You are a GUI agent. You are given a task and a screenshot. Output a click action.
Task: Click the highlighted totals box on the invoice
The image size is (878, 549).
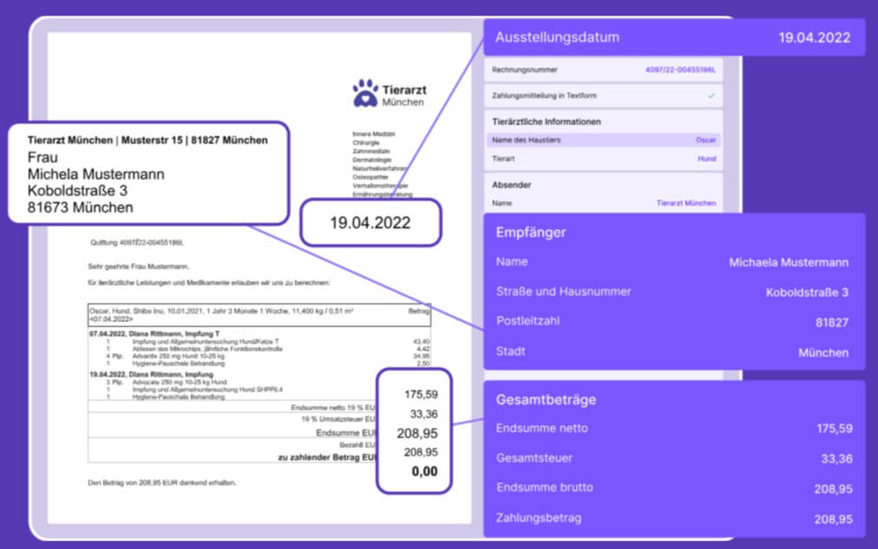point(414,428)
